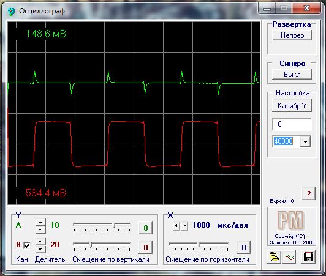Click the PM logo image
326x276 pixels.
click(x=291, y=220)
